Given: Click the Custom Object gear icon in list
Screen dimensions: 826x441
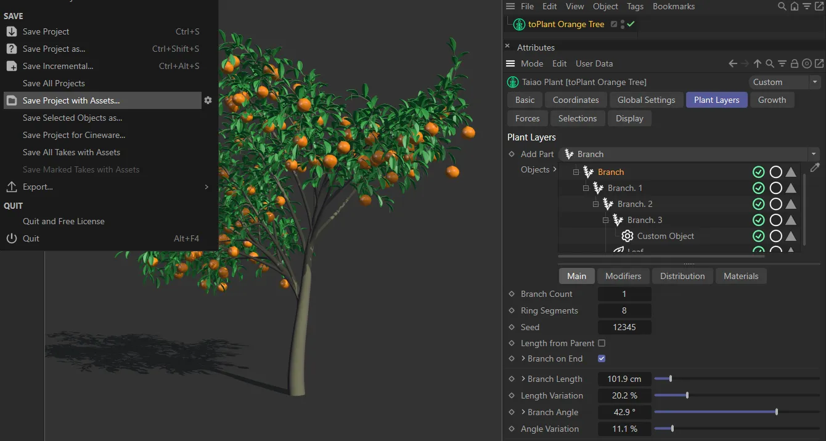Looking at the screenshot, I should (x=628, y=236).
